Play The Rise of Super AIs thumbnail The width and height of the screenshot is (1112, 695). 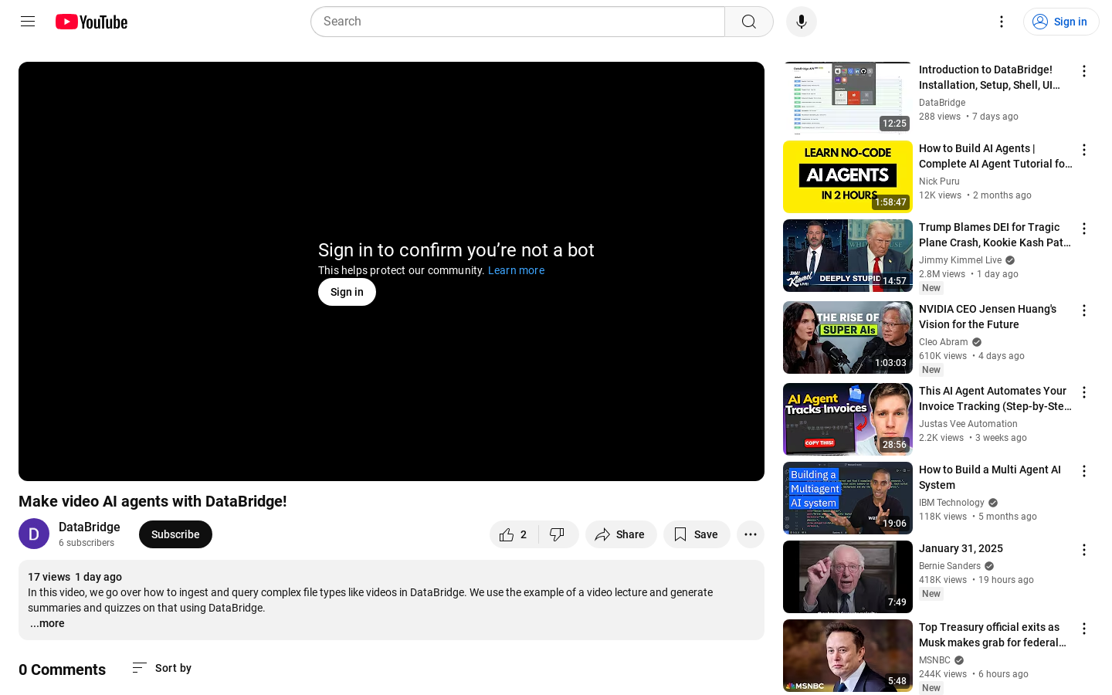coord(848,337)
